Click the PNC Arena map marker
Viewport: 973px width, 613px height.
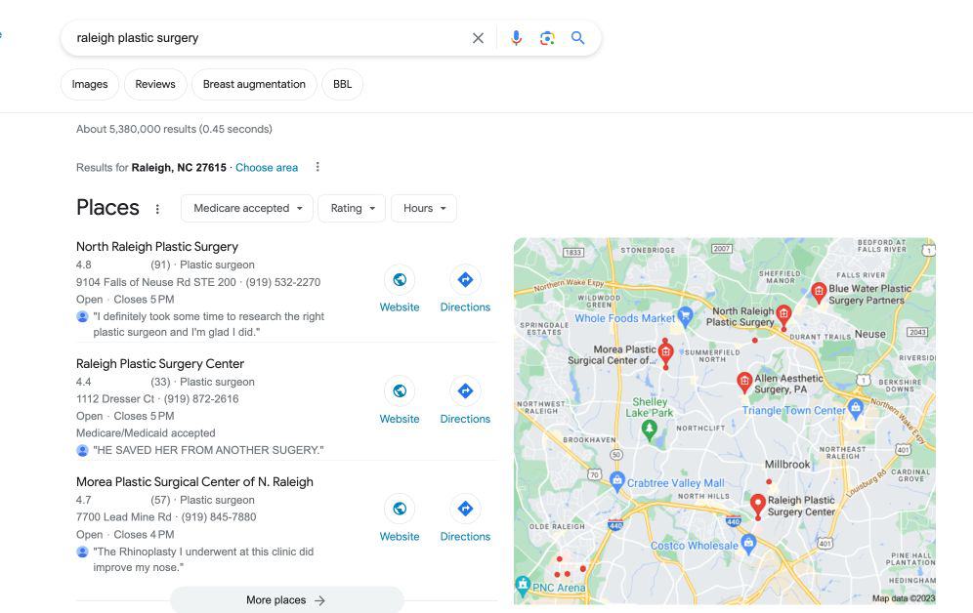[x=523, y=585]
